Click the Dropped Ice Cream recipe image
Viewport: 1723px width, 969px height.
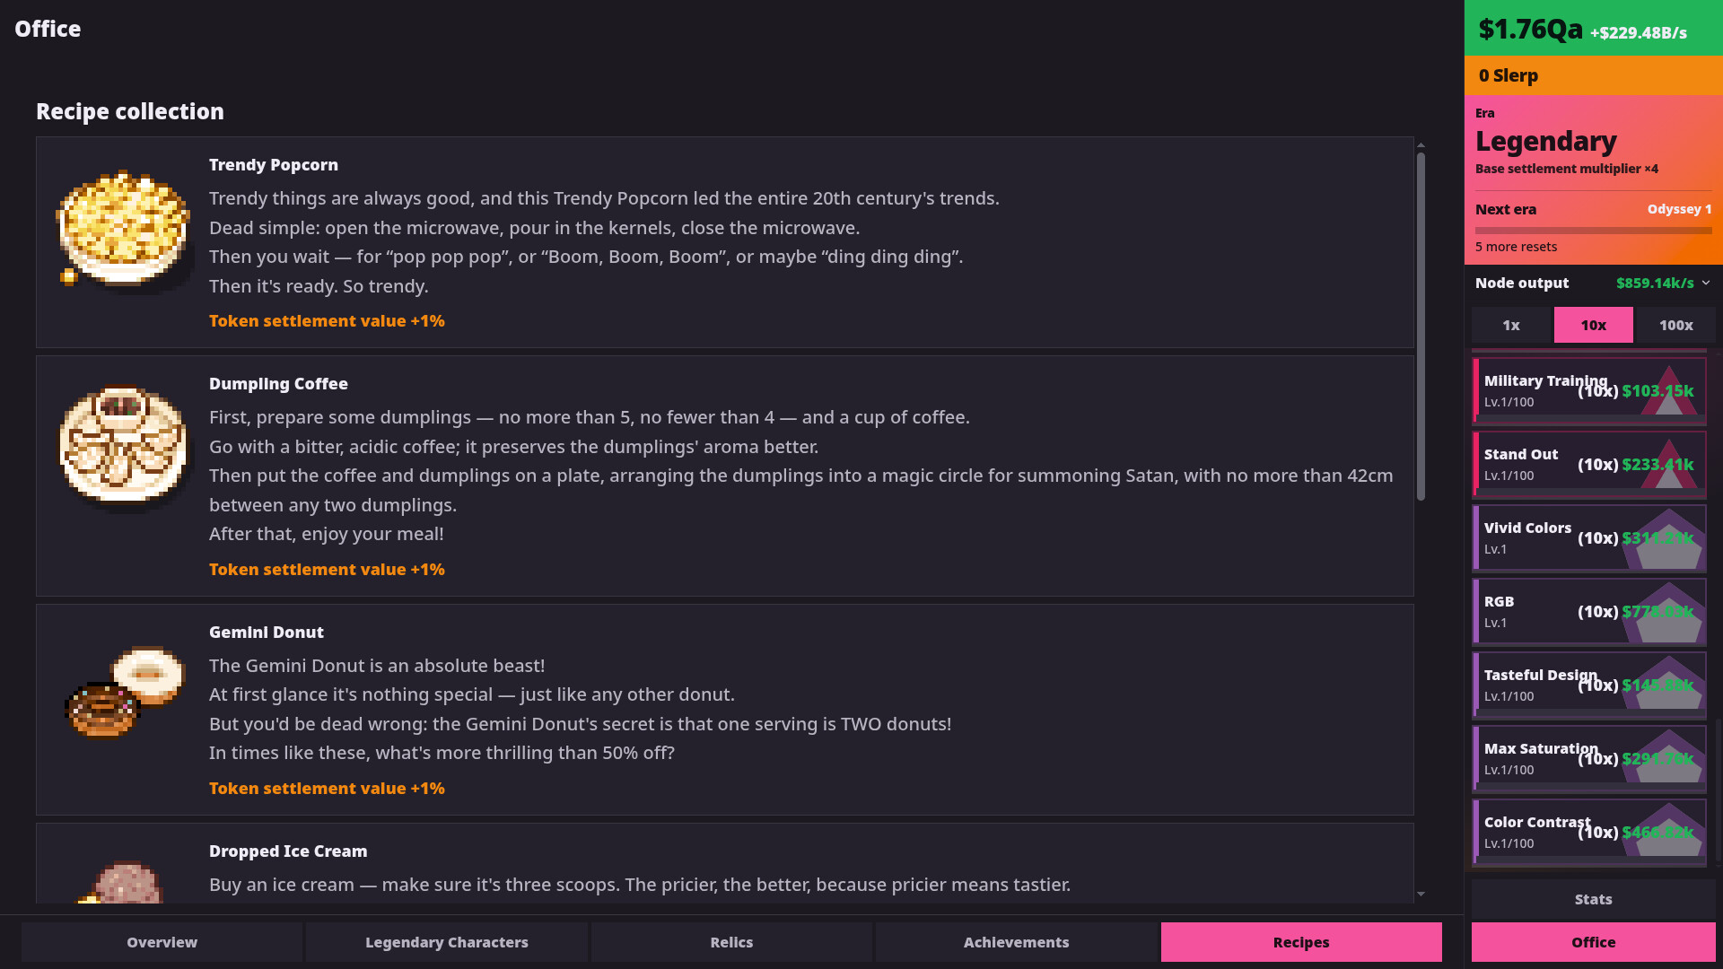124,882
